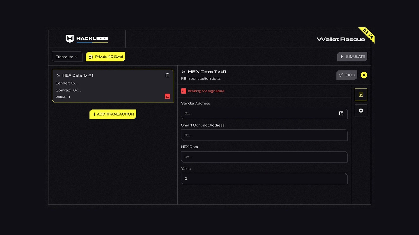Click the Hackless shield logo
The width and height of the screenshot is (419, 235).
click(70, 39)
